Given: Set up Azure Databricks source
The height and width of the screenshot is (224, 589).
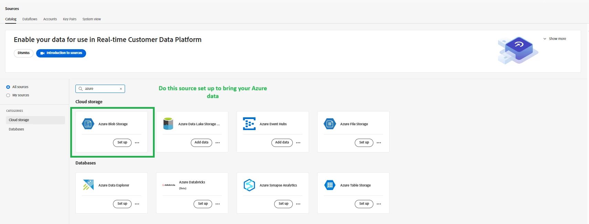Looking at the screenshot, I should 203,204.
